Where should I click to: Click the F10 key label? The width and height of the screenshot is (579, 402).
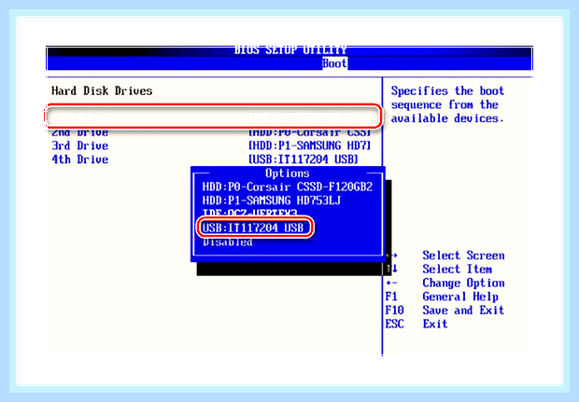pos(394,311)
